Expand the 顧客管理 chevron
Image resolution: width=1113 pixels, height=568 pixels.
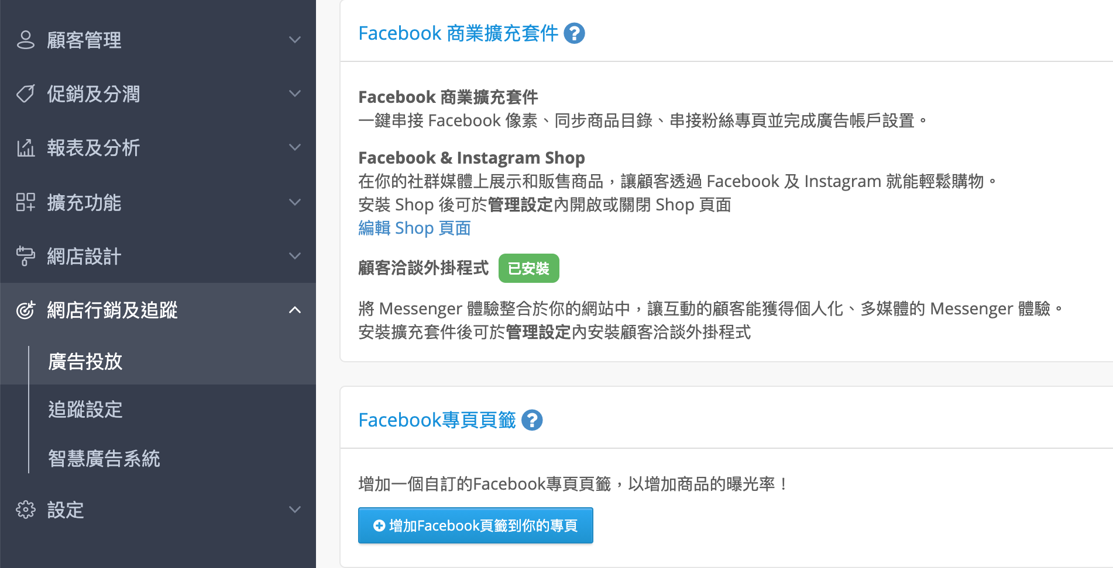[295, 40]
